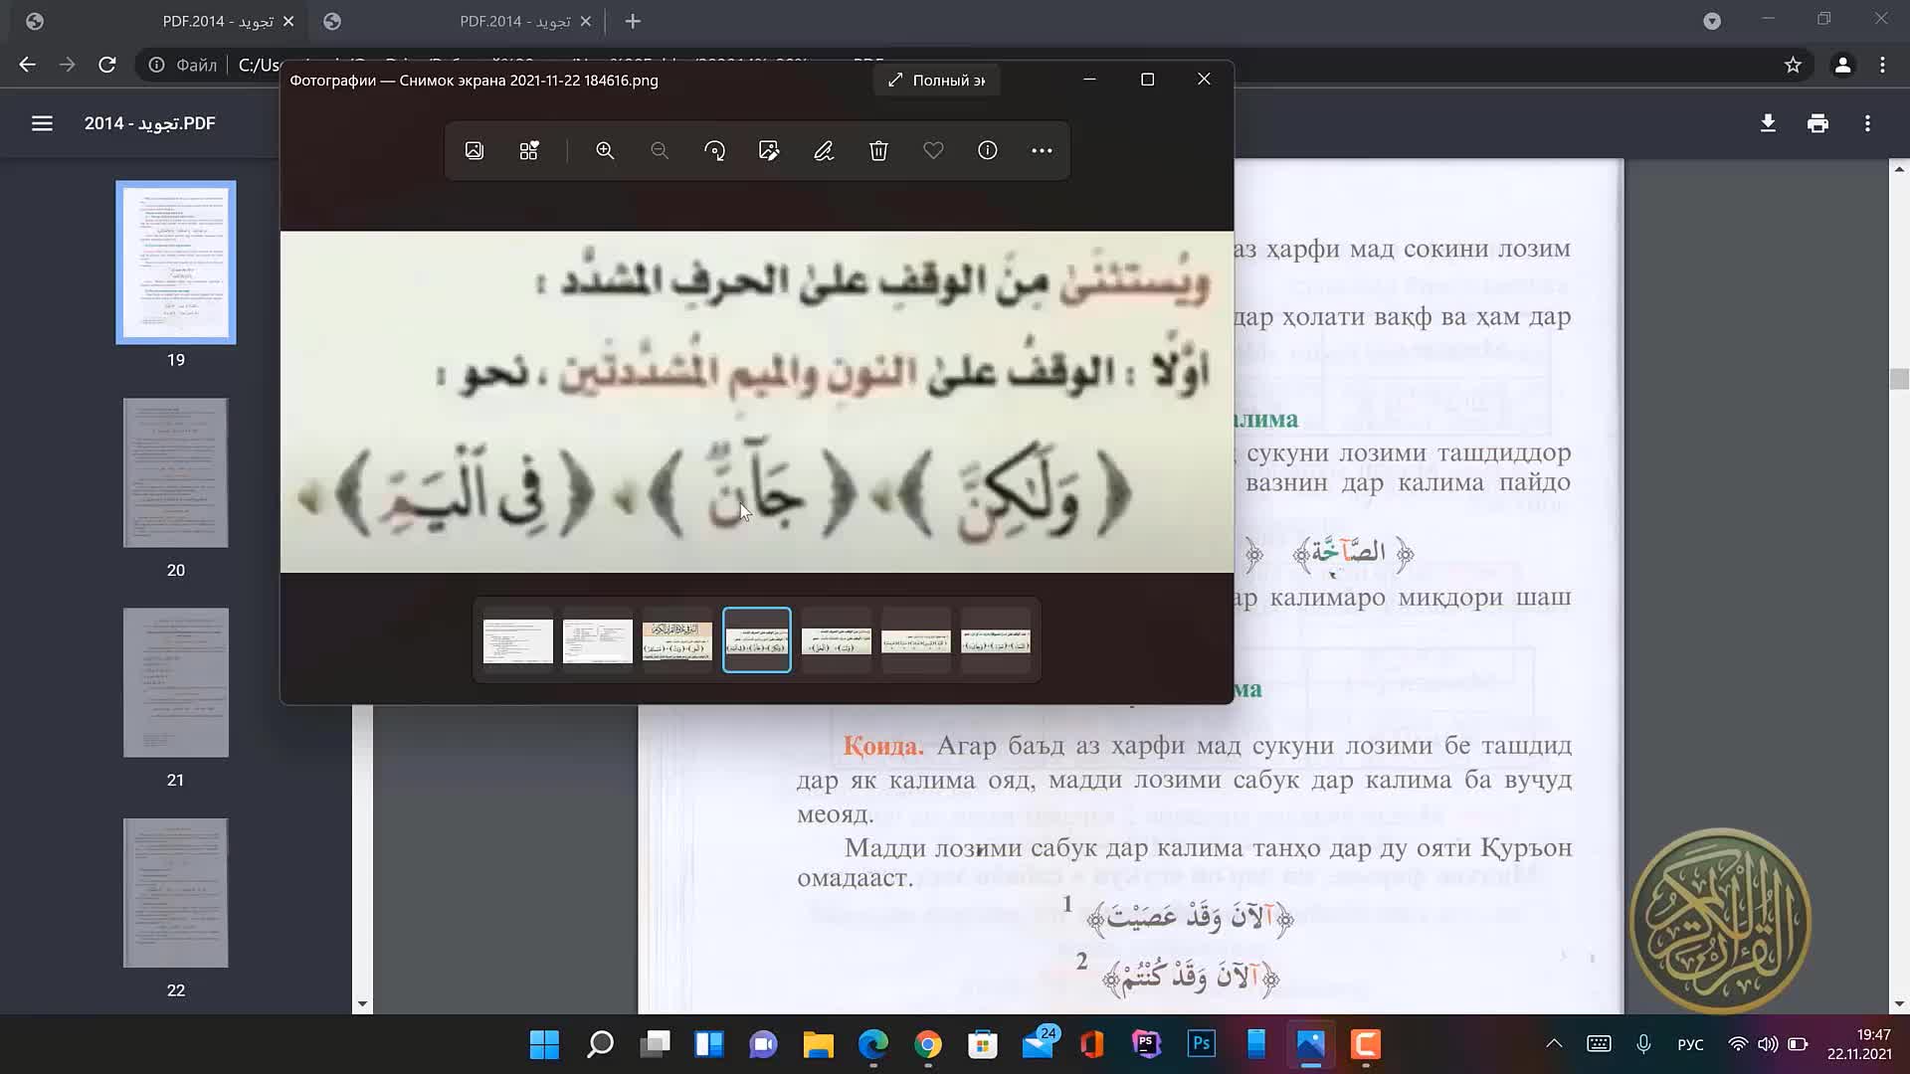Viewport: 1910px width, 1074px height.
Task: Open the browser profile icon
Action: pos(1842,65)
